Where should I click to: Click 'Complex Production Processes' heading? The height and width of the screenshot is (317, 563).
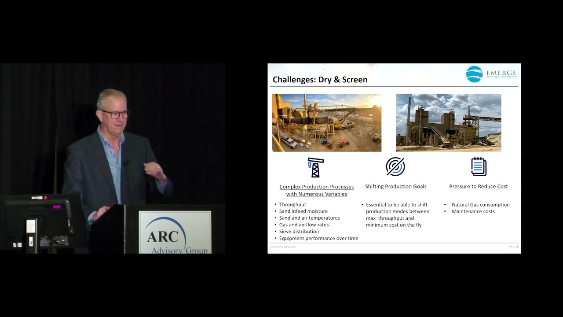317,190
